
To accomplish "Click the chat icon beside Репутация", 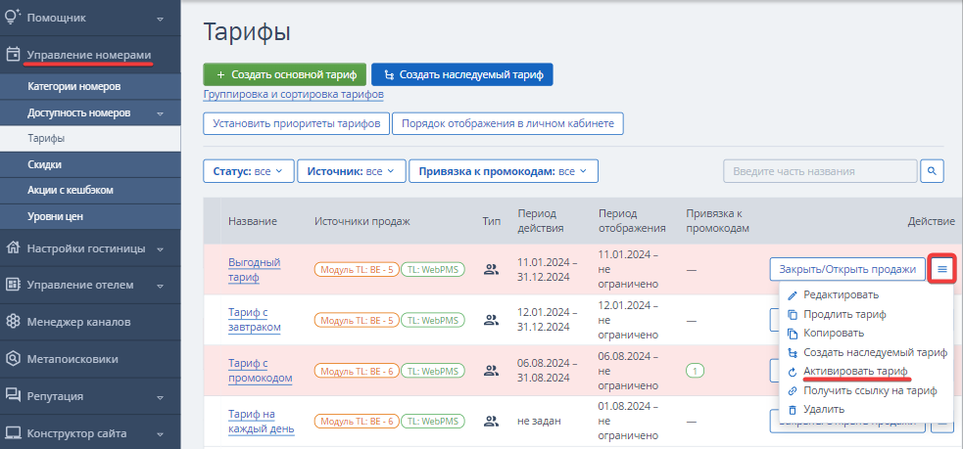I will (13, 395).
